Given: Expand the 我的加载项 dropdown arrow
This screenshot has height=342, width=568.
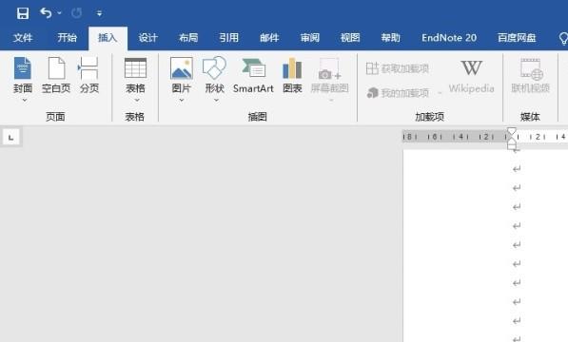Looking at the screenshot, I should [x=440, y=93].
